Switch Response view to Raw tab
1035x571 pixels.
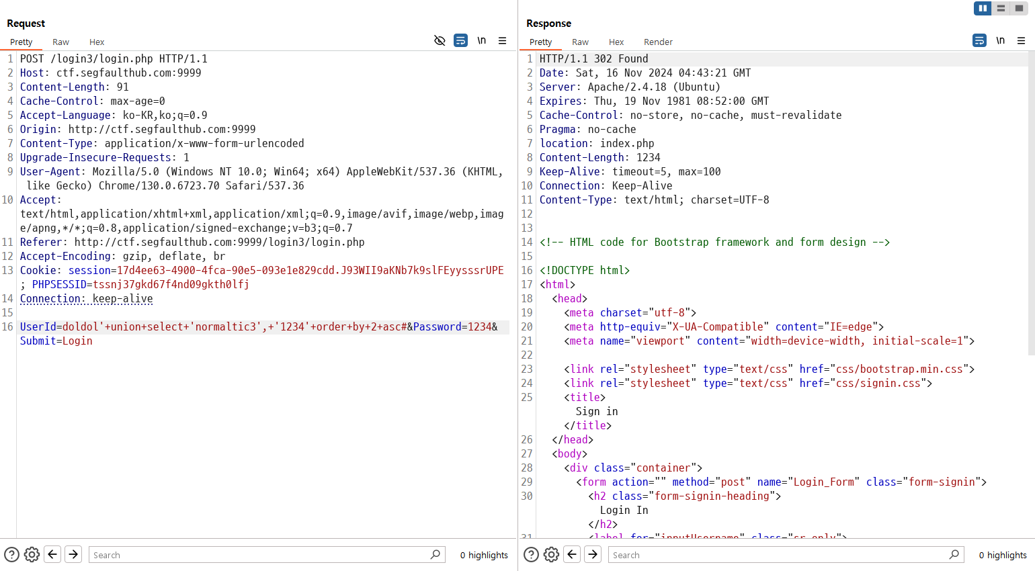click(x=580, y=42)
